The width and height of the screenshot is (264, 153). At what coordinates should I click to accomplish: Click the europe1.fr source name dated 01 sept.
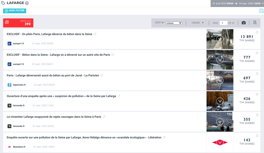coord(19,43)
